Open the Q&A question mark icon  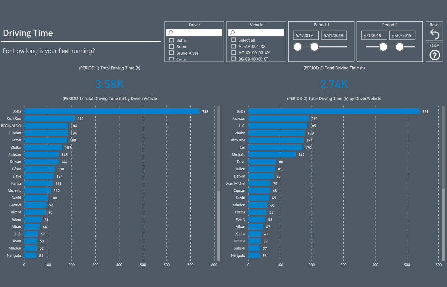[435, 55]
